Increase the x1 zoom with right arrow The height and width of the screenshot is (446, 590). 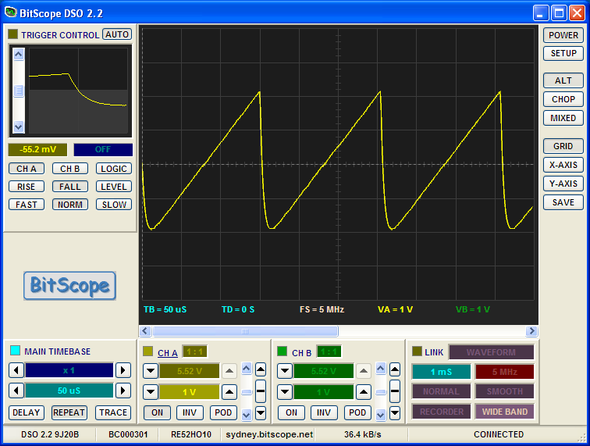(x=123, y=371)
